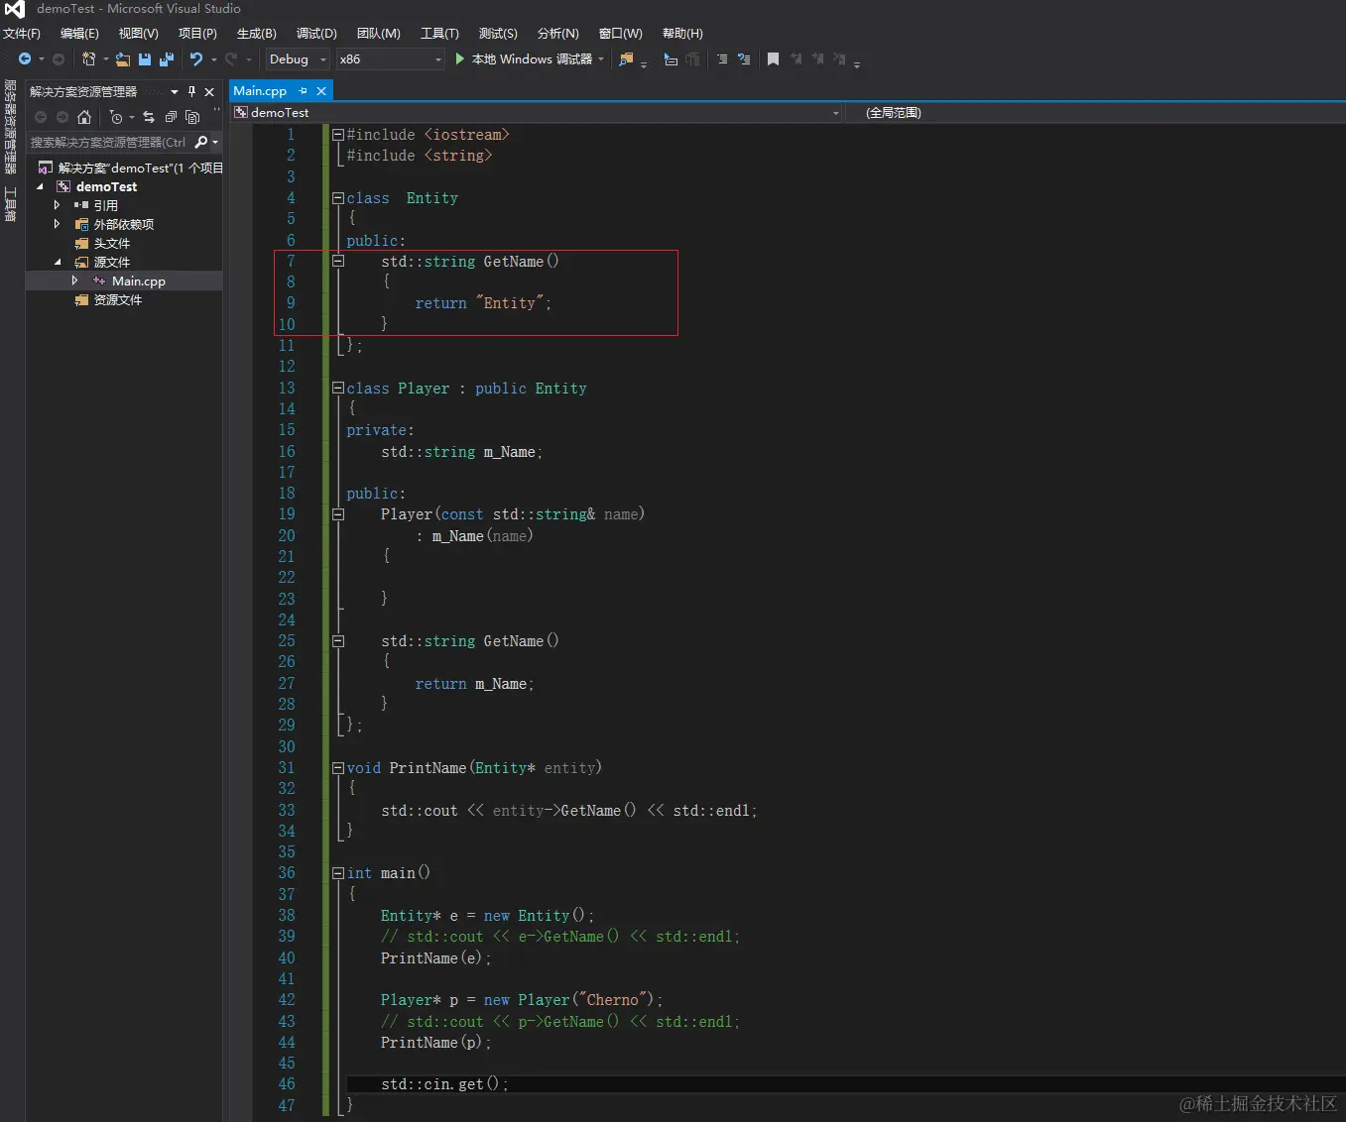Select Main.cpp in Solution Explorer
Image resolution: width=1346 pixels, height=1122 pixels.
(138, 281)
